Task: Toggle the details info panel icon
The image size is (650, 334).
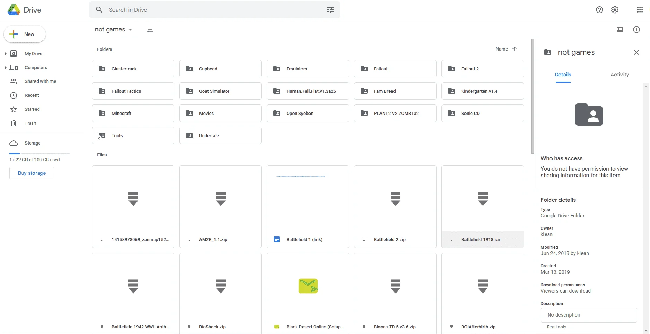Action: [636, 30]
